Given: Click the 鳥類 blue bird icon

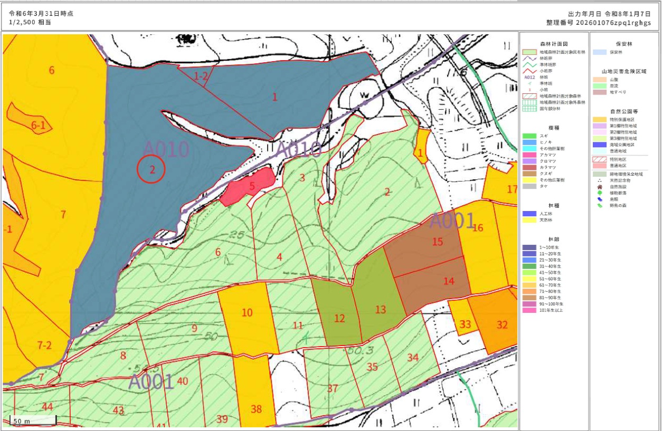Looking at the screenshot, I should coord(600,199).
